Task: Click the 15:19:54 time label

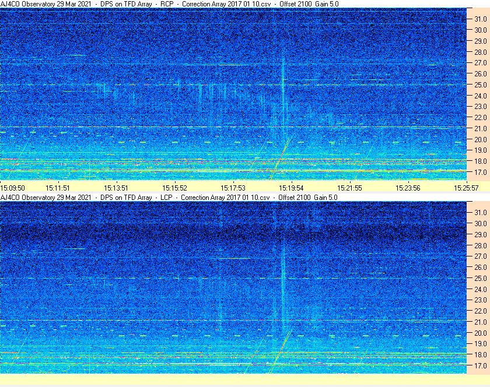Action: click(x=291, y=188)
